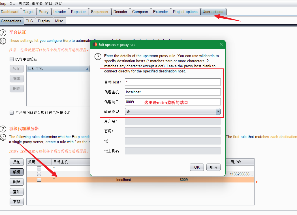This screenshot has width=297, height=215.
Task: Confirm the proxy rule with OK
Action: pyautogui.click(x=197, y=167)
